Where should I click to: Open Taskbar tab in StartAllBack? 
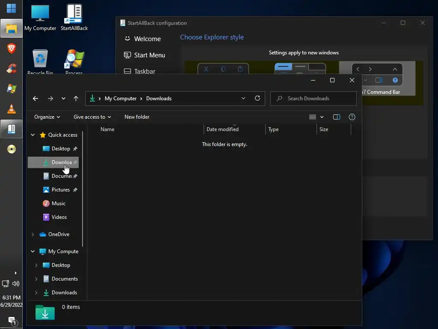pos(139,72)
